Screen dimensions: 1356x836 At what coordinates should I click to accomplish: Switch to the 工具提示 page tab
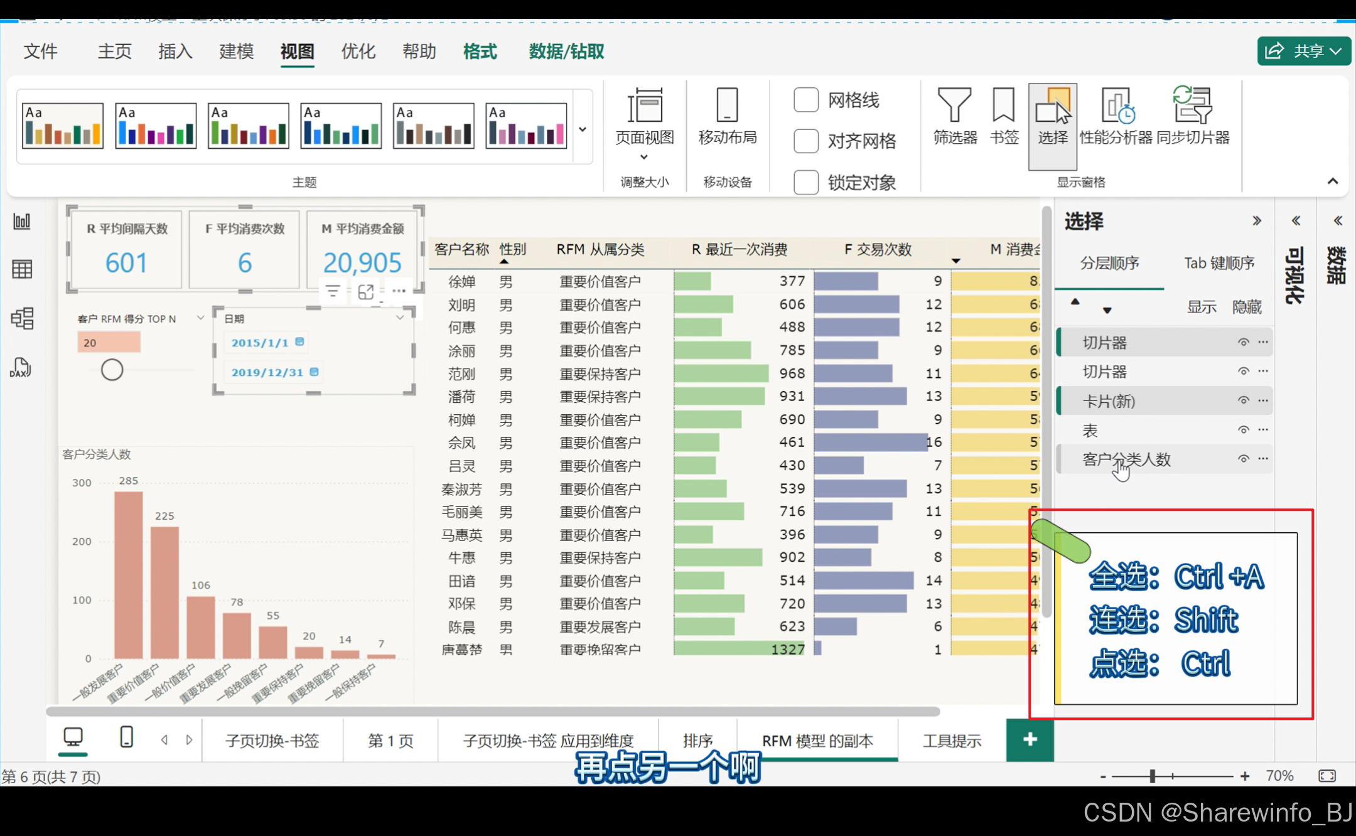[952, 741]
